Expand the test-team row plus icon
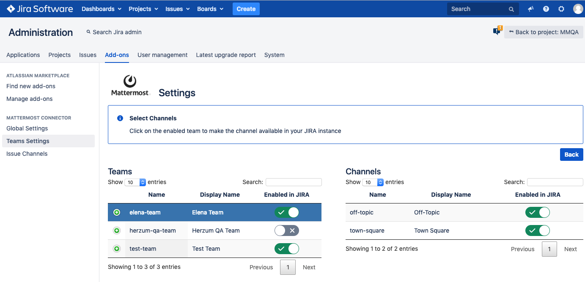585x282 pixels. pos(117,249)
